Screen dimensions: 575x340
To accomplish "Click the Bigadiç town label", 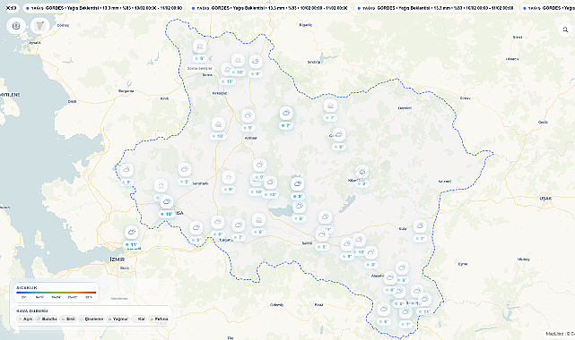I will [x=306, y=25].
